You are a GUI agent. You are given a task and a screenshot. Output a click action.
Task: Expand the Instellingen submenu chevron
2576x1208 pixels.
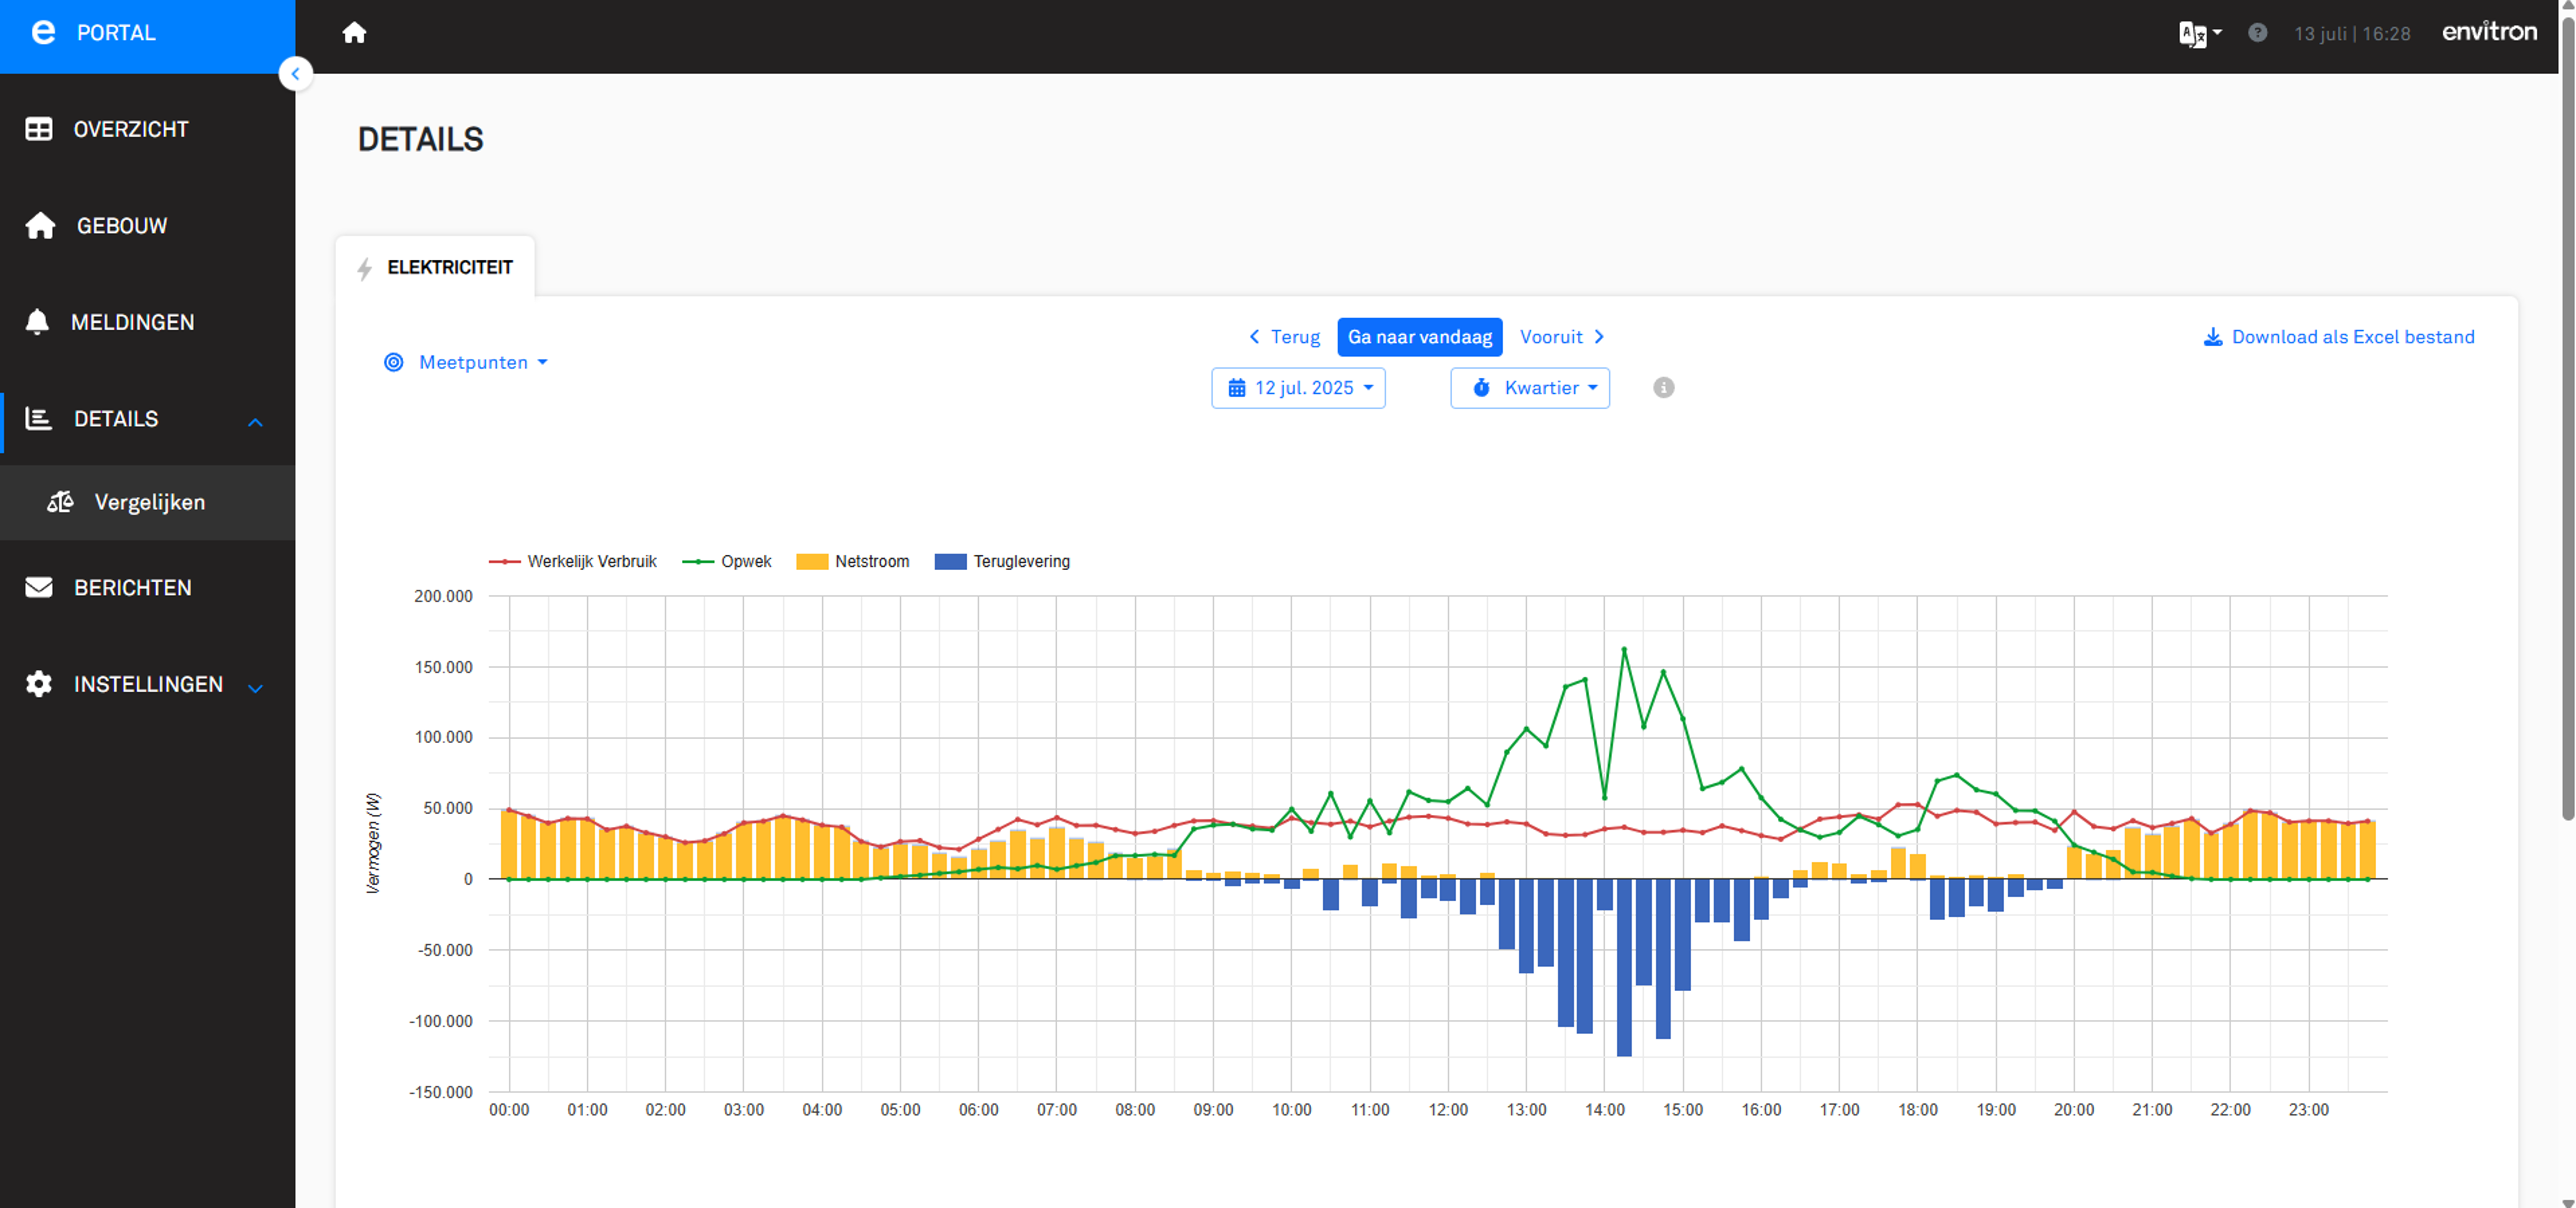click(x=255, y=688)
